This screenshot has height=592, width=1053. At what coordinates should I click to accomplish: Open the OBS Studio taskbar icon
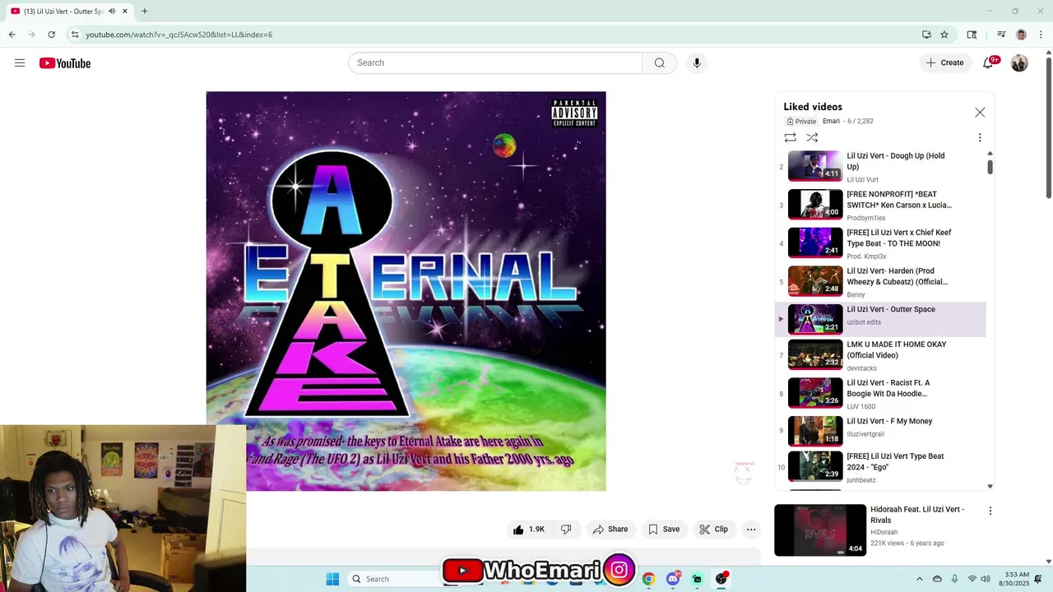tap(721, 579)
